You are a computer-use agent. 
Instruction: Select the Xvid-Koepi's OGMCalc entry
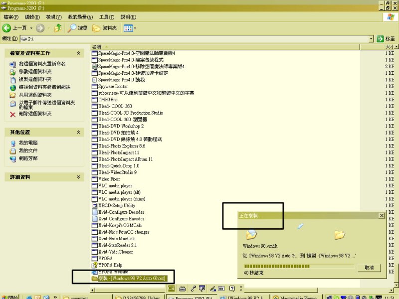coord(120,225)
